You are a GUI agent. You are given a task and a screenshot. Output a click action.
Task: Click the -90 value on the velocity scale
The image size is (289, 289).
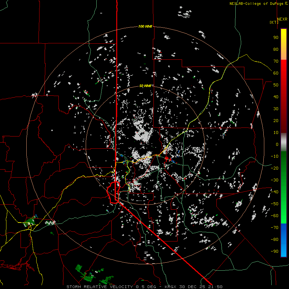(275, 251)
